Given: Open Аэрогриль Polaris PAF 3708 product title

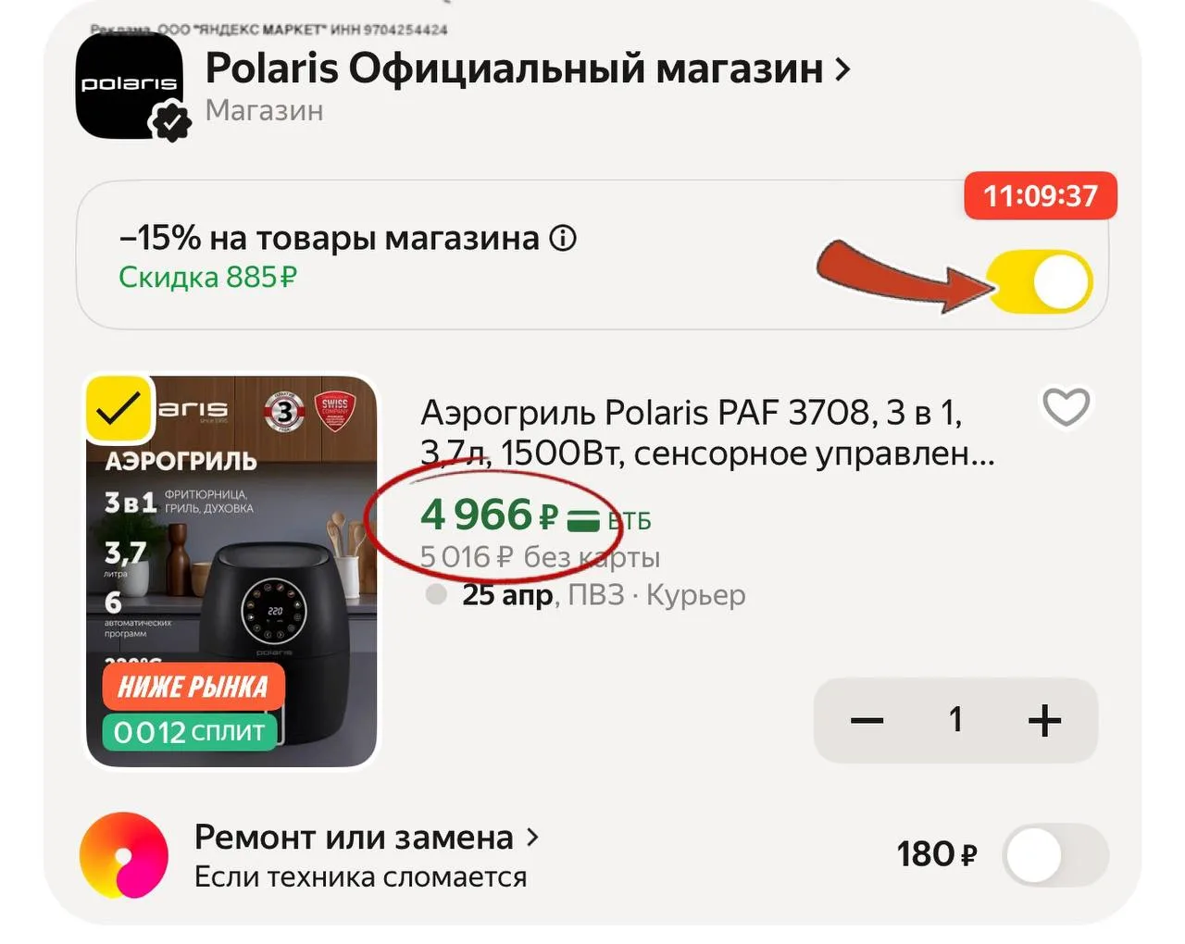Looking at the screenshot, I should (707, 432).
